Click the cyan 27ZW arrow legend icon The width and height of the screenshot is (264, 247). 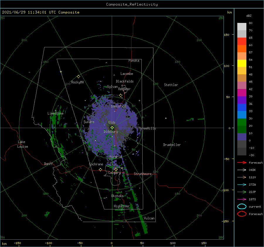tap(242, 185)
